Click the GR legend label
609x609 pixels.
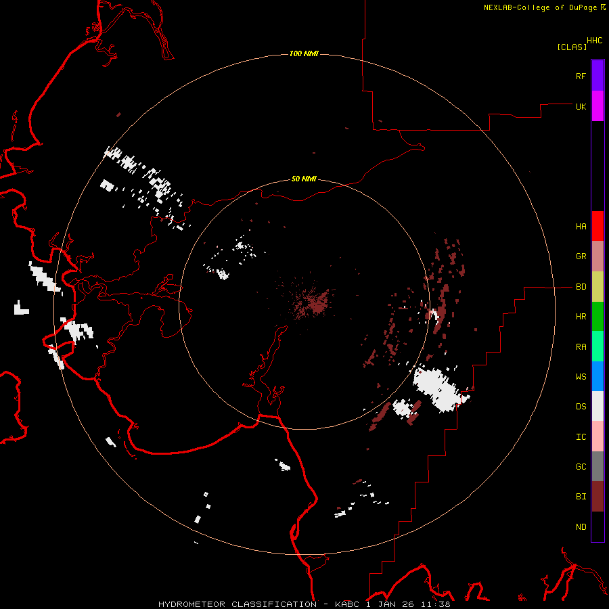click(581, 256)
